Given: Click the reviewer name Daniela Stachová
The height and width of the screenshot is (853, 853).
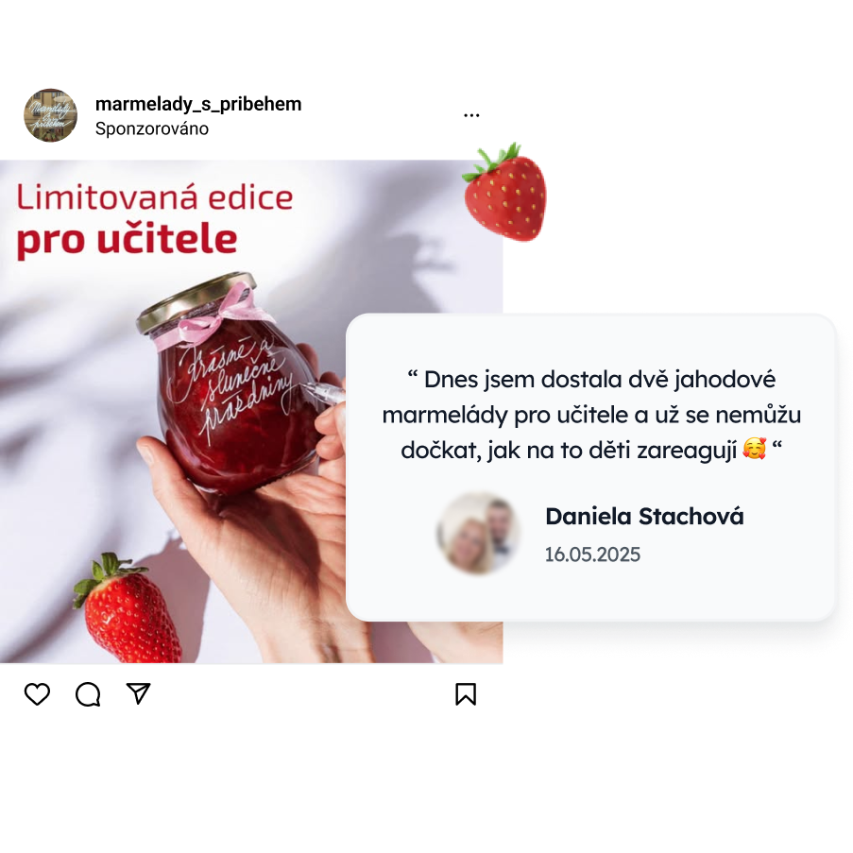Looking at the screenshot, I should pyautogui.click(x=644, y=517).
